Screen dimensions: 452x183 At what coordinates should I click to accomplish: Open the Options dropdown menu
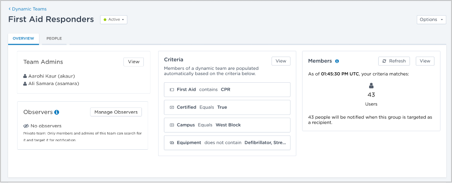point(431,19)
